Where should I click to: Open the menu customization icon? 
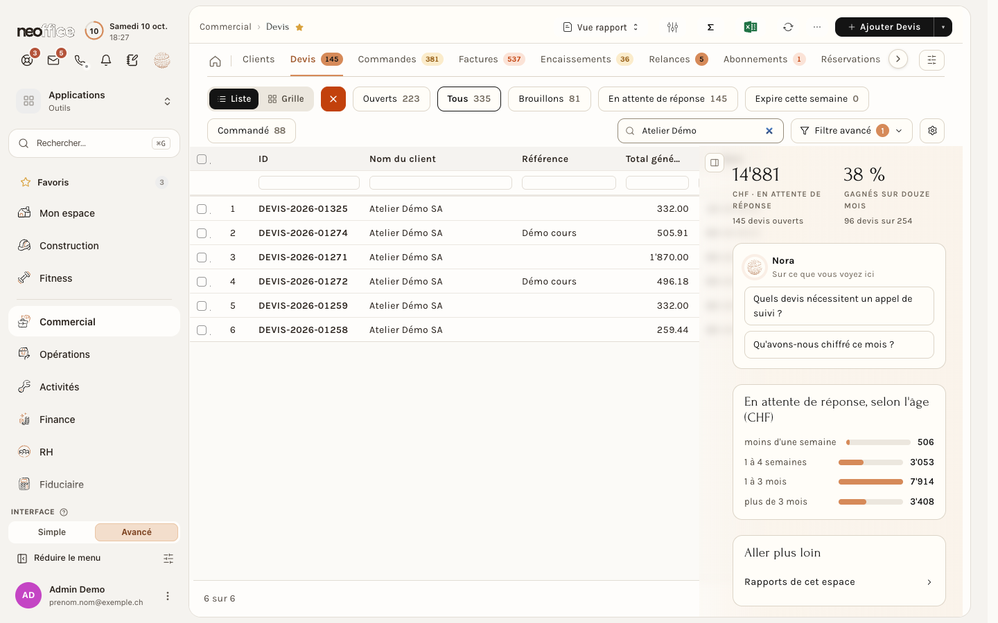pos(168,559)
